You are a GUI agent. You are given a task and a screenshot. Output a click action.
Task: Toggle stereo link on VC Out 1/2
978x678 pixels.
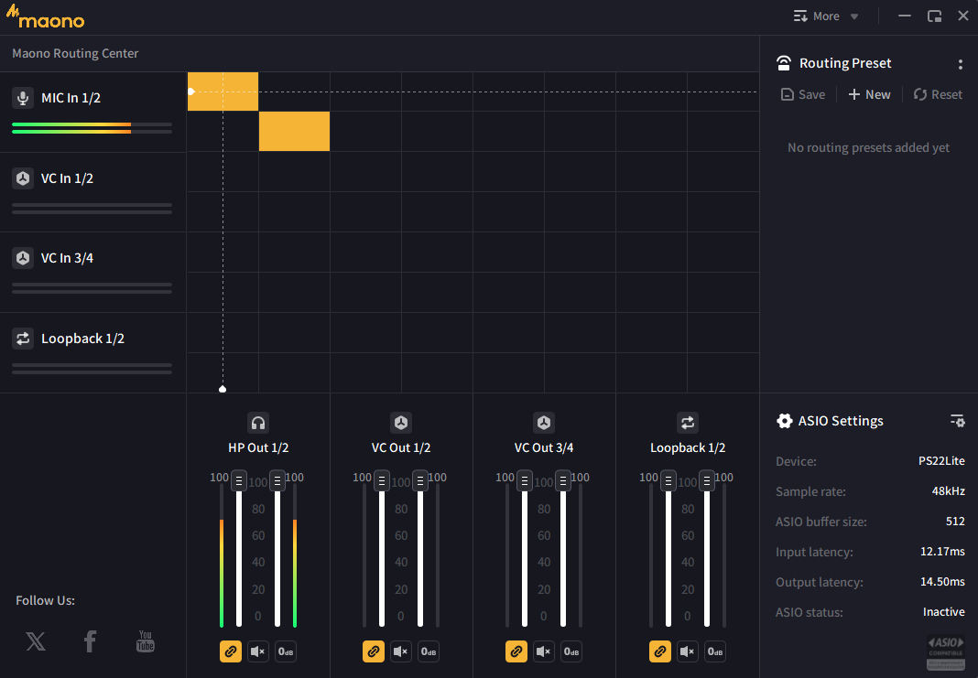(373, 651)
